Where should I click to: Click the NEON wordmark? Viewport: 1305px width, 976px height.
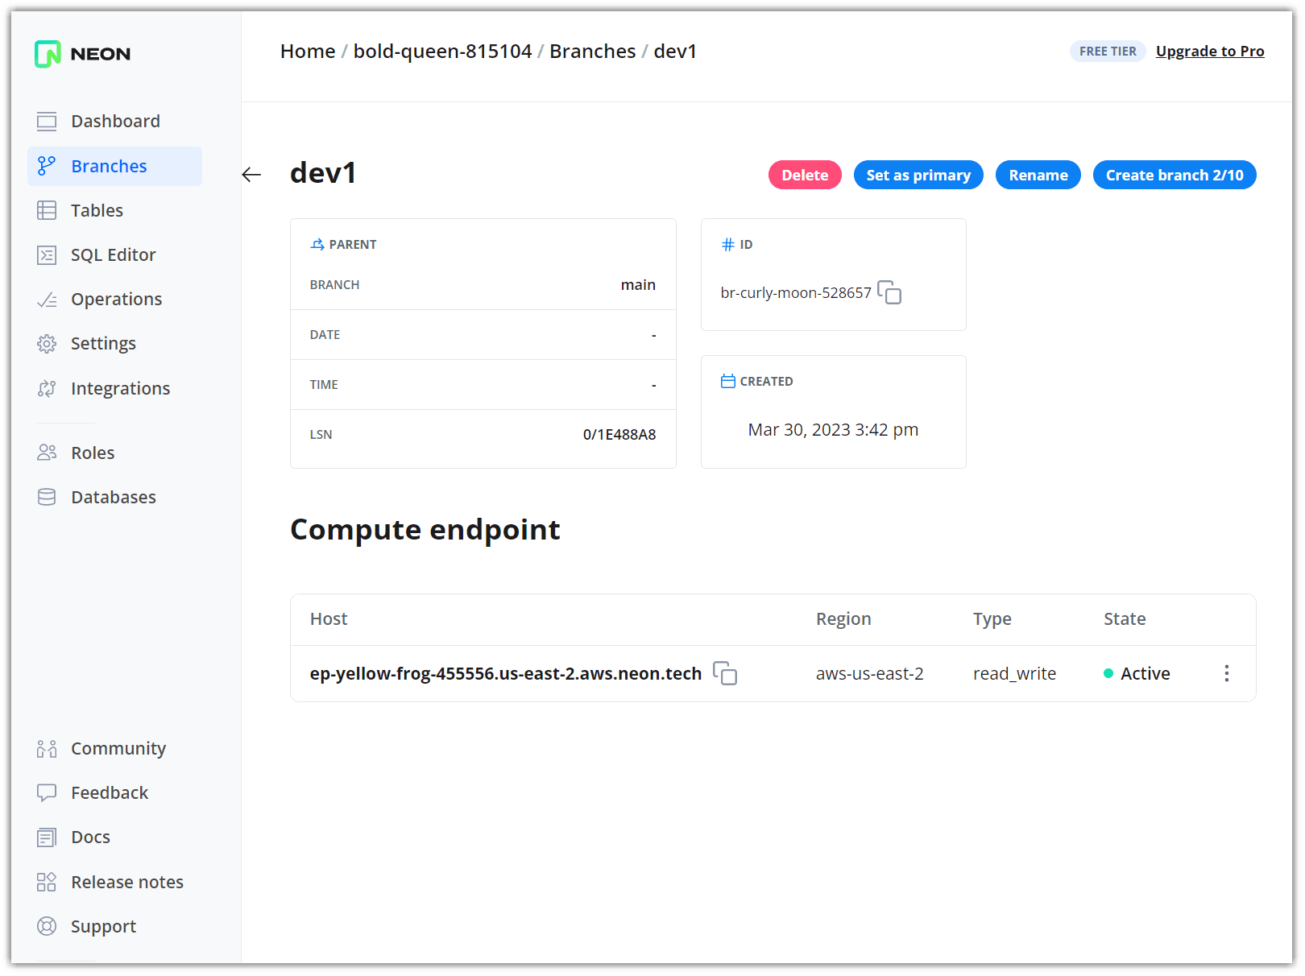101,54
